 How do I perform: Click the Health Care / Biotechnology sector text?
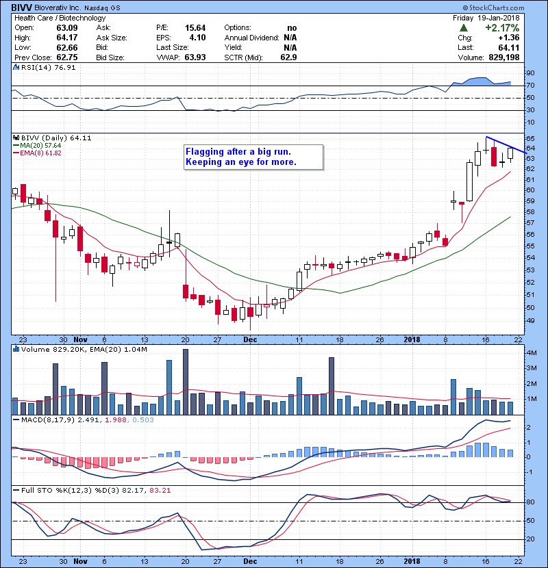[60, 18]
